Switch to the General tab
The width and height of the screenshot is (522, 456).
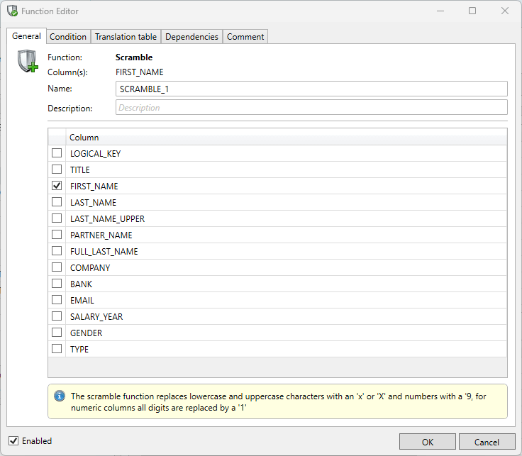click(x=26, y=36)
